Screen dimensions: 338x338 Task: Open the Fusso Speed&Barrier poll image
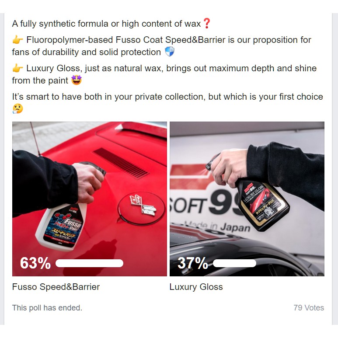(90, 199)
